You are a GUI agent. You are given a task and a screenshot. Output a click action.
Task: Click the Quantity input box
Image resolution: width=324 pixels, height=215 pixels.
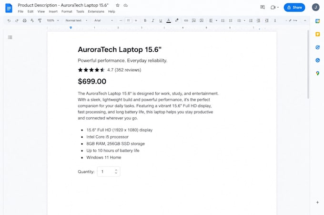click(109, 172)
